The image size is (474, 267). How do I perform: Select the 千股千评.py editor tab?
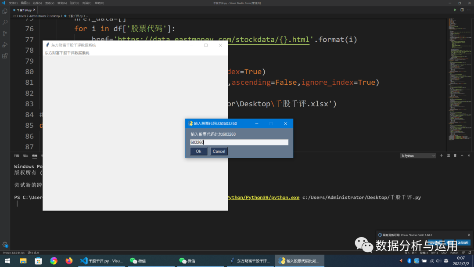click(x=24, y=10)
